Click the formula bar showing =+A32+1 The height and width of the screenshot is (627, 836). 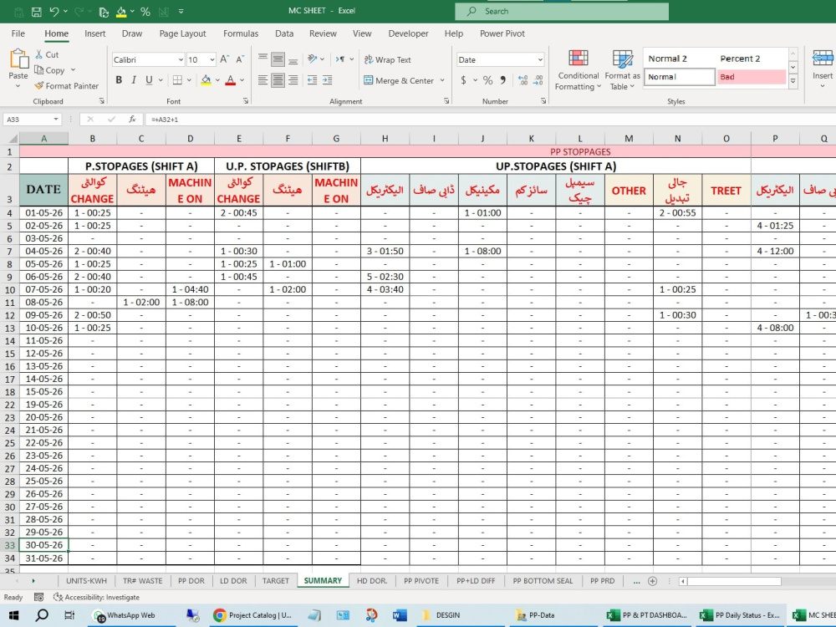point(491,119)
